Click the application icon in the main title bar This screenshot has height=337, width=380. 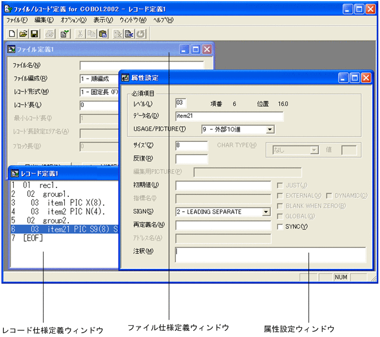coord(8,9)
